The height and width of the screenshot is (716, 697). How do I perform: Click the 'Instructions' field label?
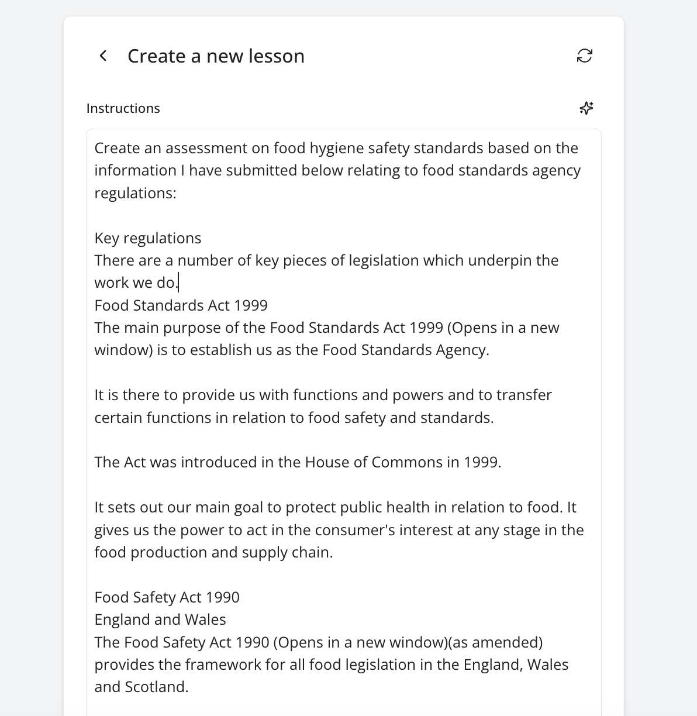(x=123, y=108)
